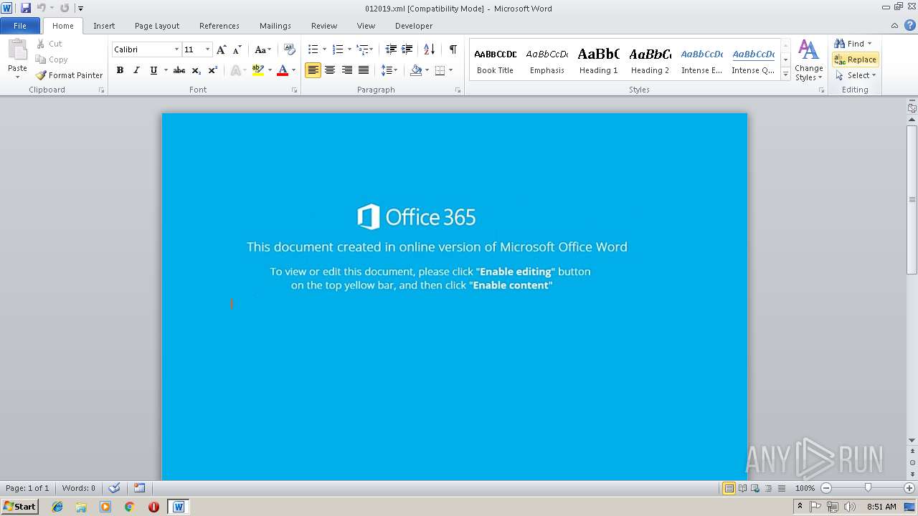
Task: Expand the Change Case Aa menu
Action: tap(263, 49)
